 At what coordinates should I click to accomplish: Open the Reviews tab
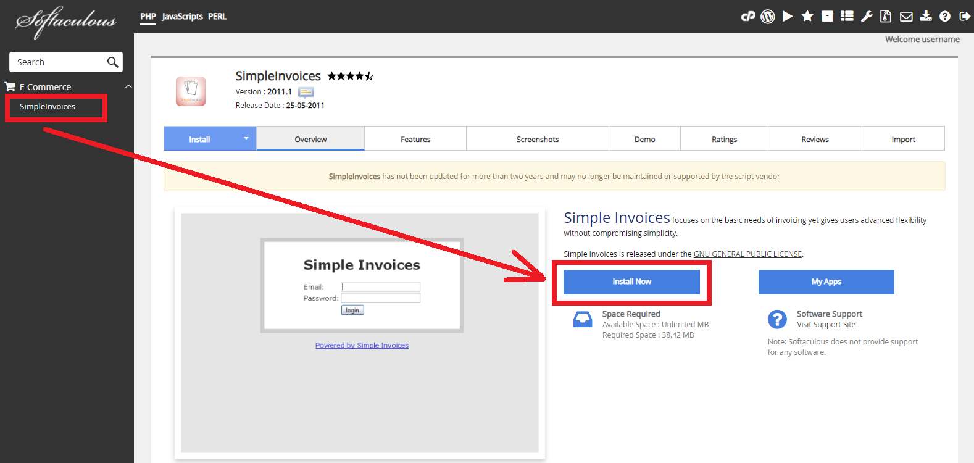[815, 139]
